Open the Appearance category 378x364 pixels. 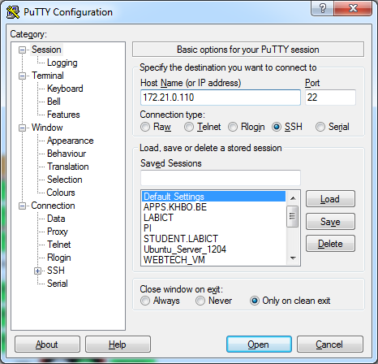point(70,141)
